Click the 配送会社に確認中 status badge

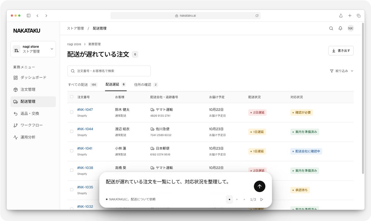(306, 151)
